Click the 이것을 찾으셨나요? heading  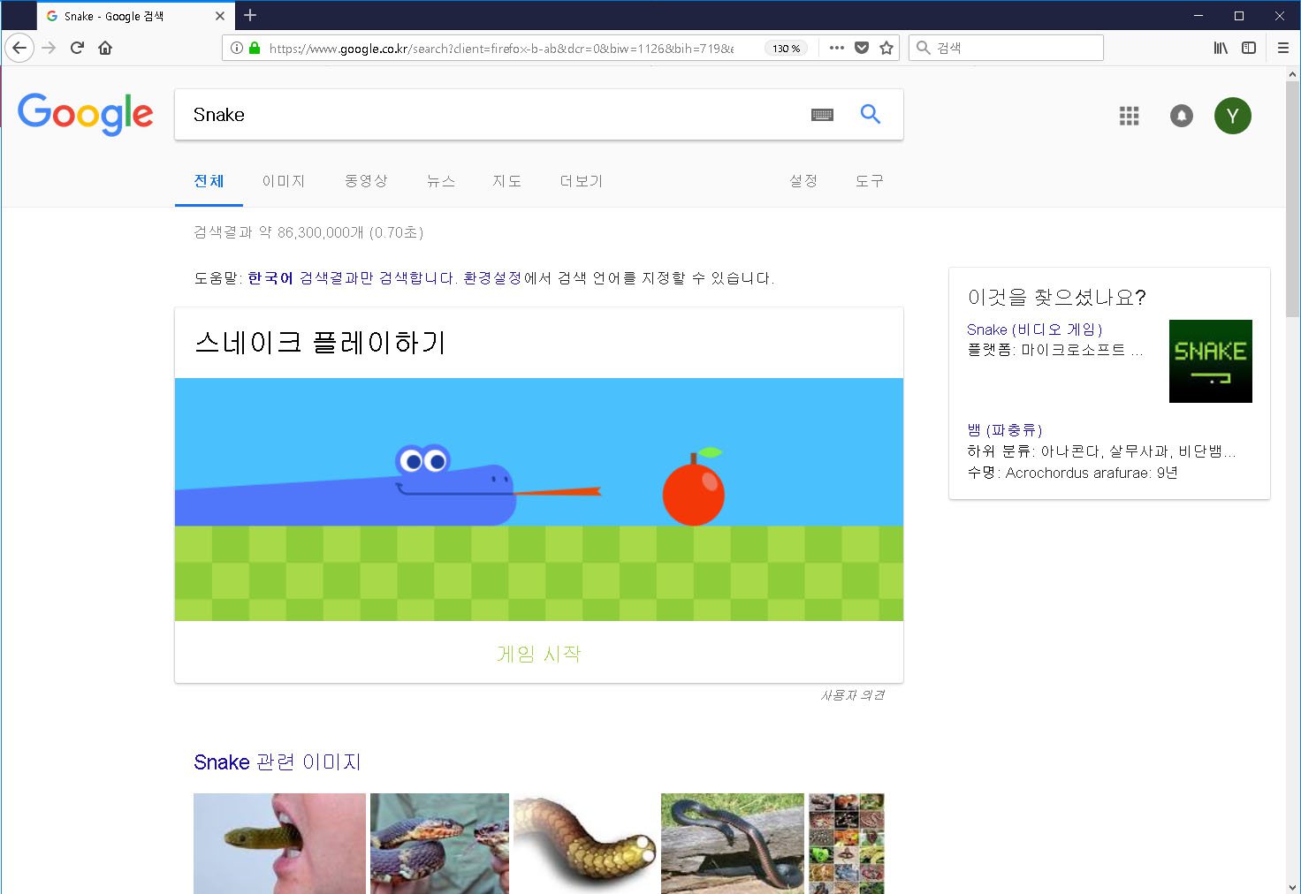(x=1056, y=297)
